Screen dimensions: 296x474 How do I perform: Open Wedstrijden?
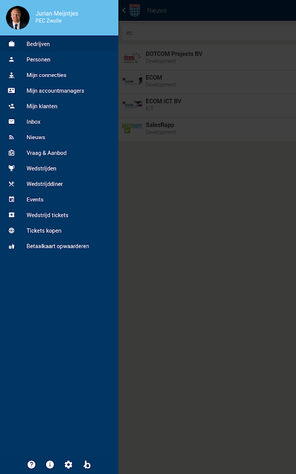[59, 168]
